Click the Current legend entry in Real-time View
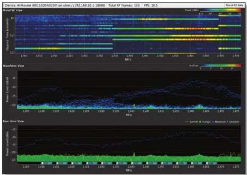Viewport: 247px width, 175px height. pos(192,122)
